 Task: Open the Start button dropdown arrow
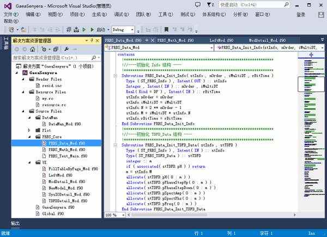click(108, 30)
